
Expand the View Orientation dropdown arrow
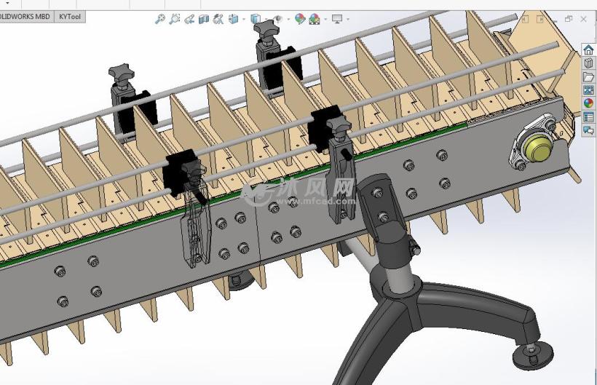(x=242, y=20)
